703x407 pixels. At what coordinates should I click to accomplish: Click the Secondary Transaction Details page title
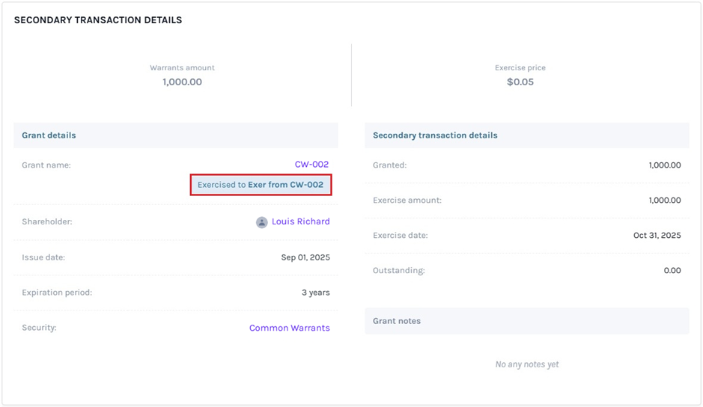tap(98, 20)
